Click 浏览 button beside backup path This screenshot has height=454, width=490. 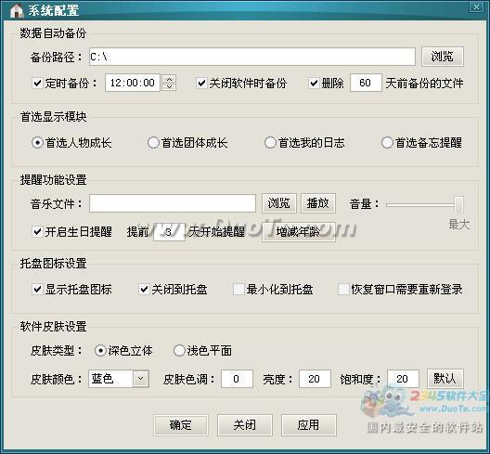(x=442, y=57)
